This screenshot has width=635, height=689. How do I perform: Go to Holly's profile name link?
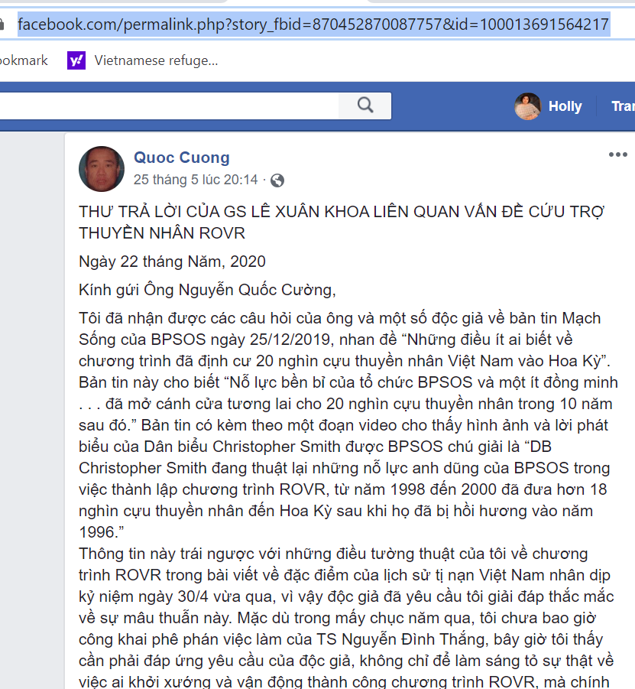pos(565,106)
